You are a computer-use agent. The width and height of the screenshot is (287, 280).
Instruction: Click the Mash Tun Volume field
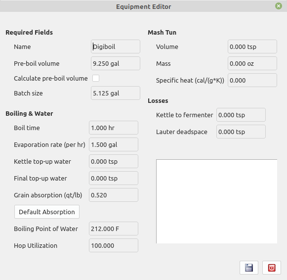[252, 47]
